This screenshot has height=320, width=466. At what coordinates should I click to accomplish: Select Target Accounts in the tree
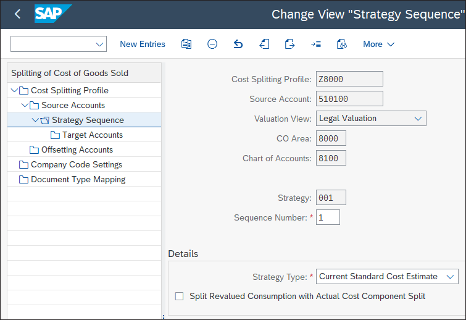[92, 135]
